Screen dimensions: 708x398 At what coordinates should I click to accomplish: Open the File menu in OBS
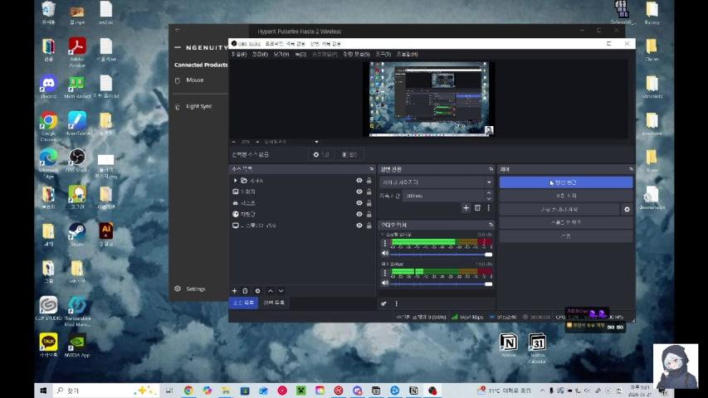click(x=238, y=54)
